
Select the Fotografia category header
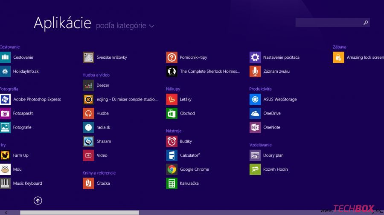[x=9, y=89]
